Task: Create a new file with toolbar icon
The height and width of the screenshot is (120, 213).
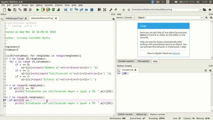Action: [4, 10]
